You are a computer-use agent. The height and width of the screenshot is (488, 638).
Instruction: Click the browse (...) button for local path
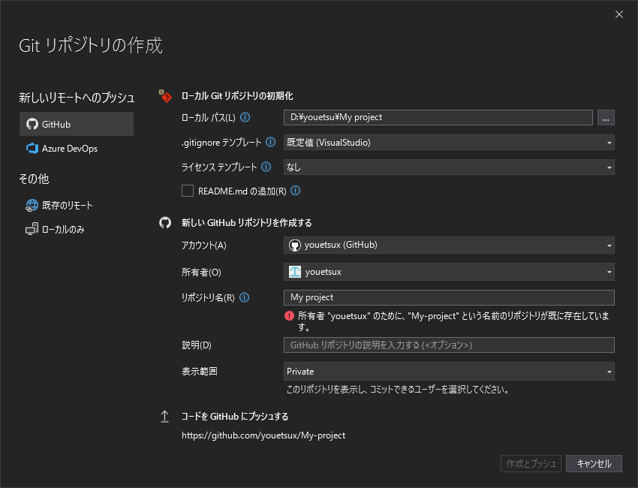point(606,117)
